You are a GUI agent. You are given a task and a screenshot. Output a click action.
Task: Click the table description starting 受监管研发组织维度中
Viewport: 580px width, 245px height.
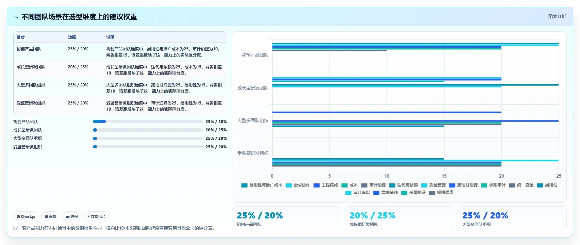tap(164, 106)
